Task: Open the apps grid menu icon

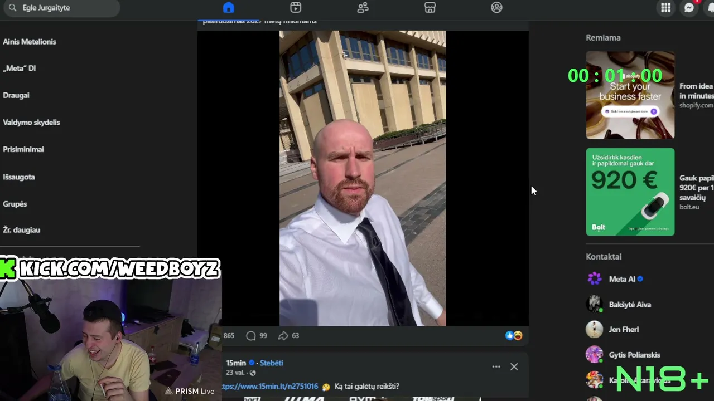Action: [x=665, y=8]
